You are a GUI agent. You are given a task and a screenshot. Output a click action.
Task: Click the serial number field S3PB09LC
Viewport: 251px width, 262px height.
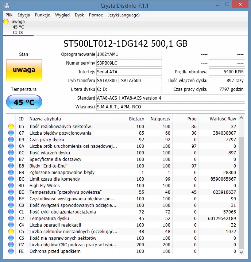(129, 63)
